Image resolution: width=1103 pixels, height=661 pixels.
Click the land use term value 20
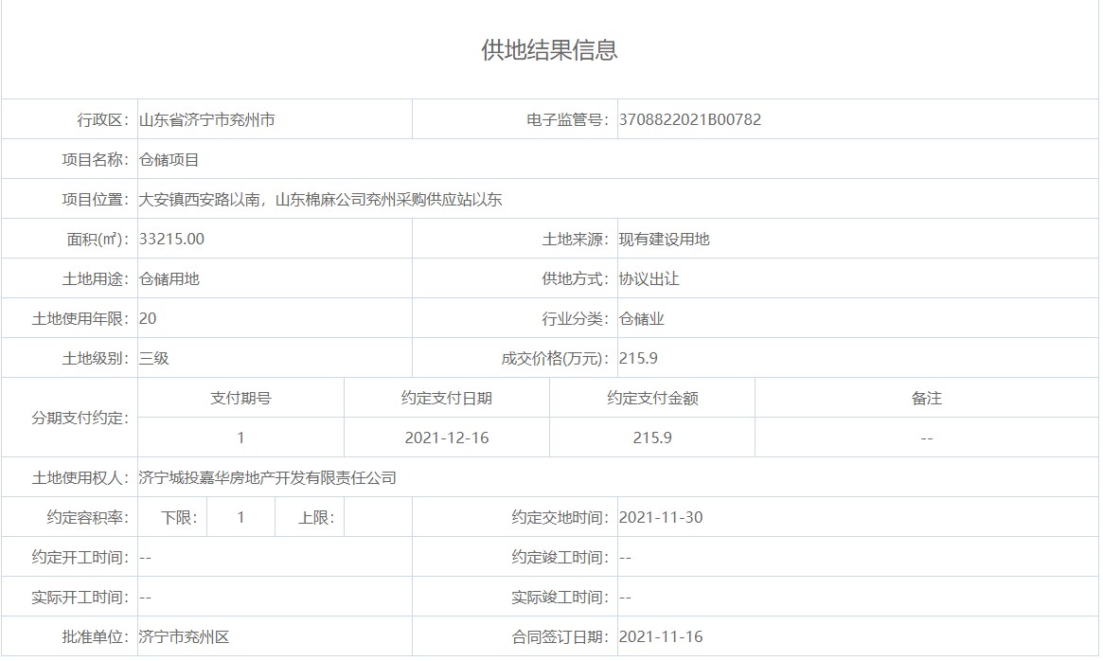[148, 319]
